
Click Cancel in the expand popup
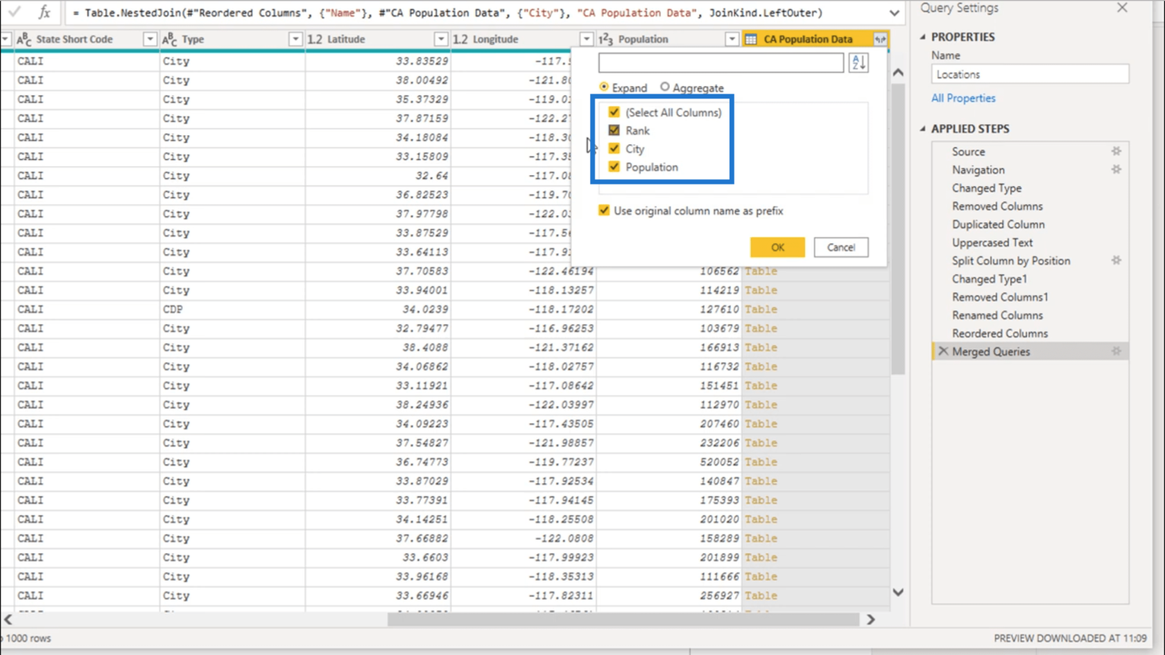(841, 247)
